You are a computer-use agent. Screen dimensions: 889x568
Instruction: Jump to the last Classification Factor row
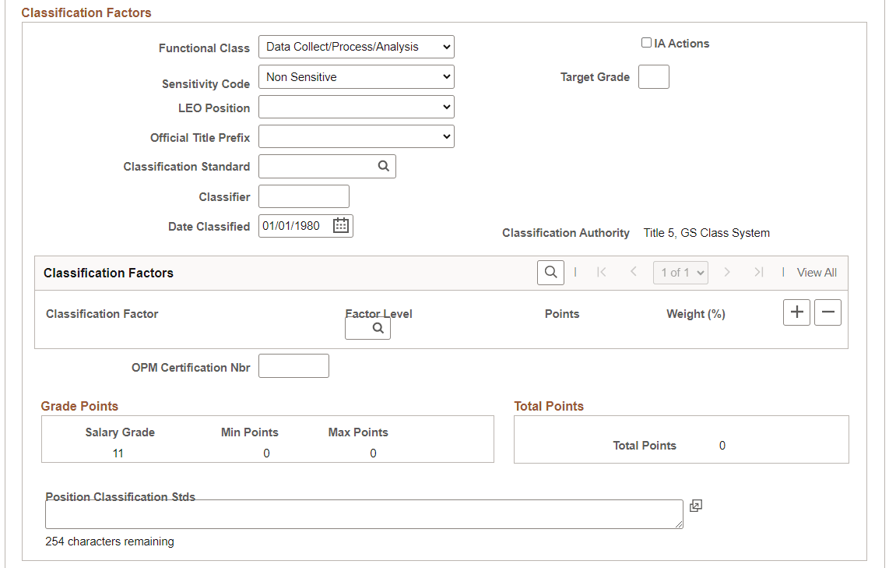point(759,273)
